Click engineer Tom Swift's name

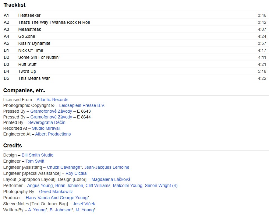point(35,161)
